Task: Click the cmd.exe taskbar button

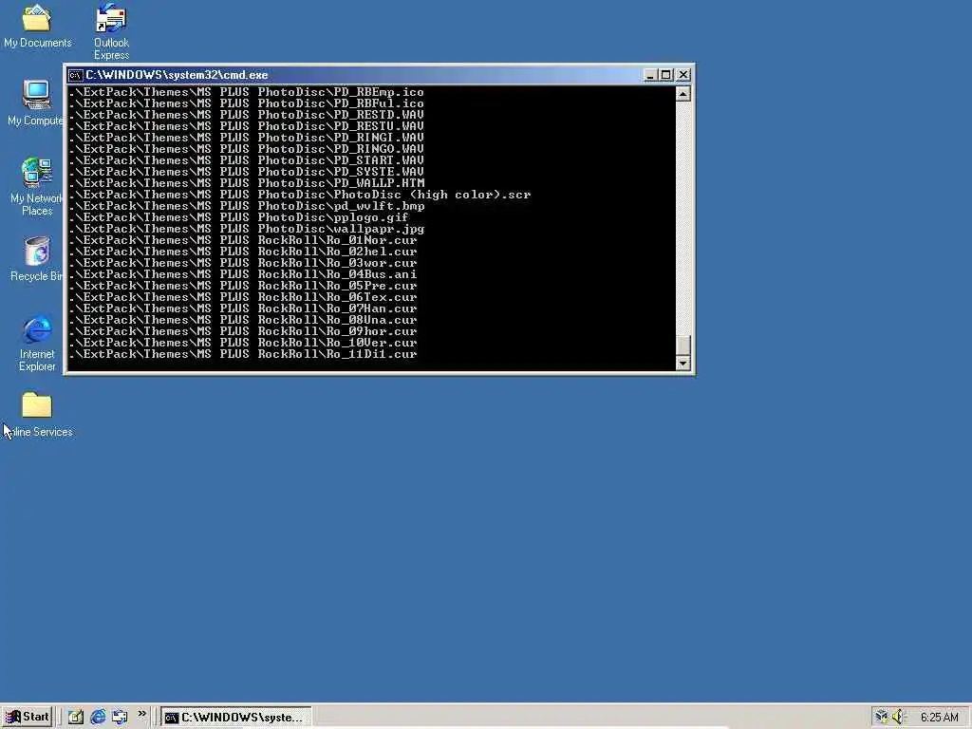Action: [236, 717]
